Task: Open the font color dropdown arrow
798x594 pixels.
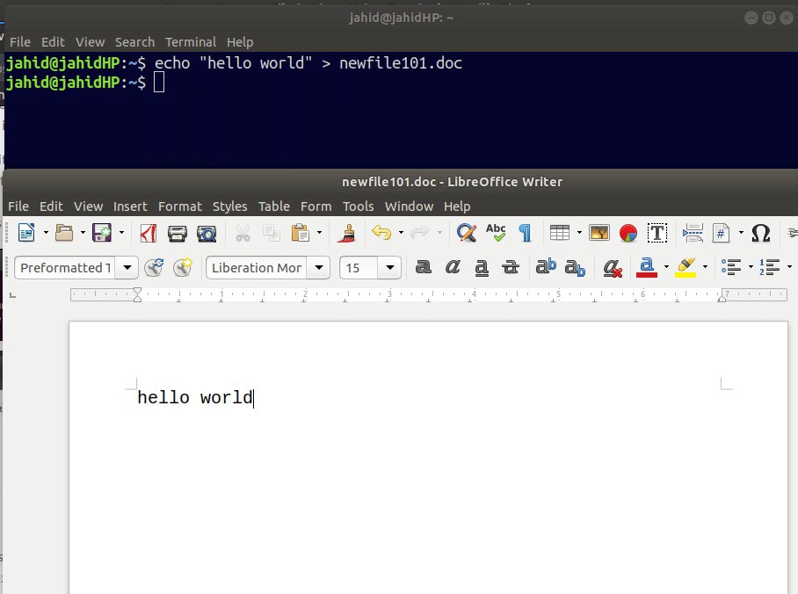Action: [666, 267]
